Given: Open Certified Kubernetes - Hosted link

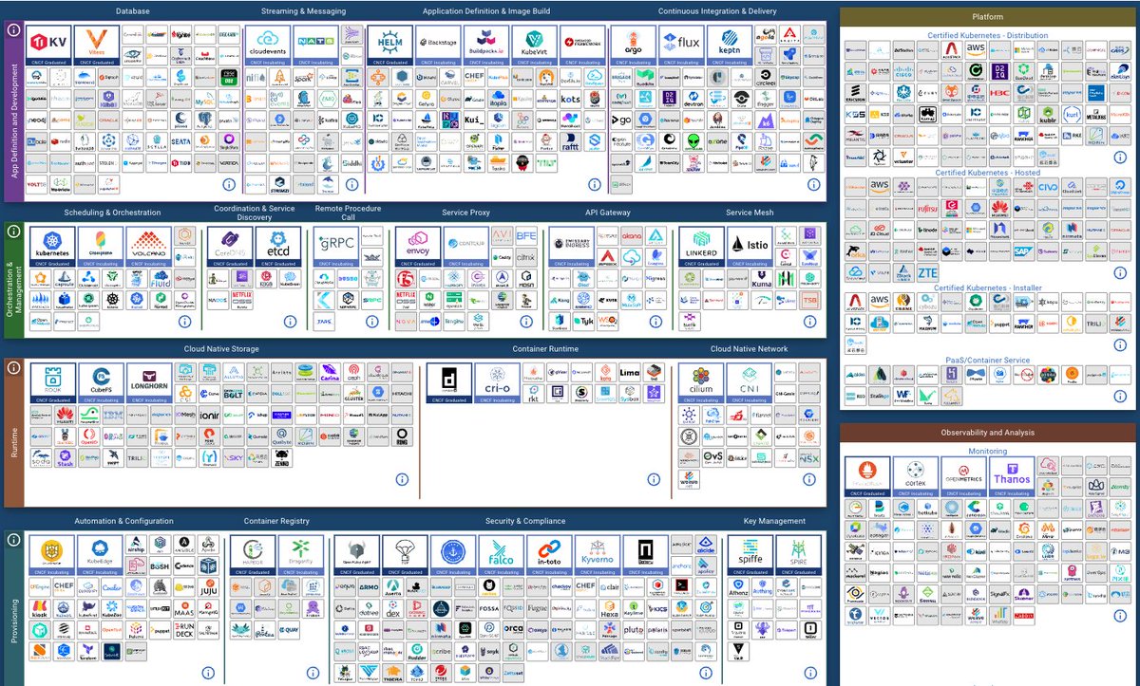Looking at the screenshot, I should [988, 173].
